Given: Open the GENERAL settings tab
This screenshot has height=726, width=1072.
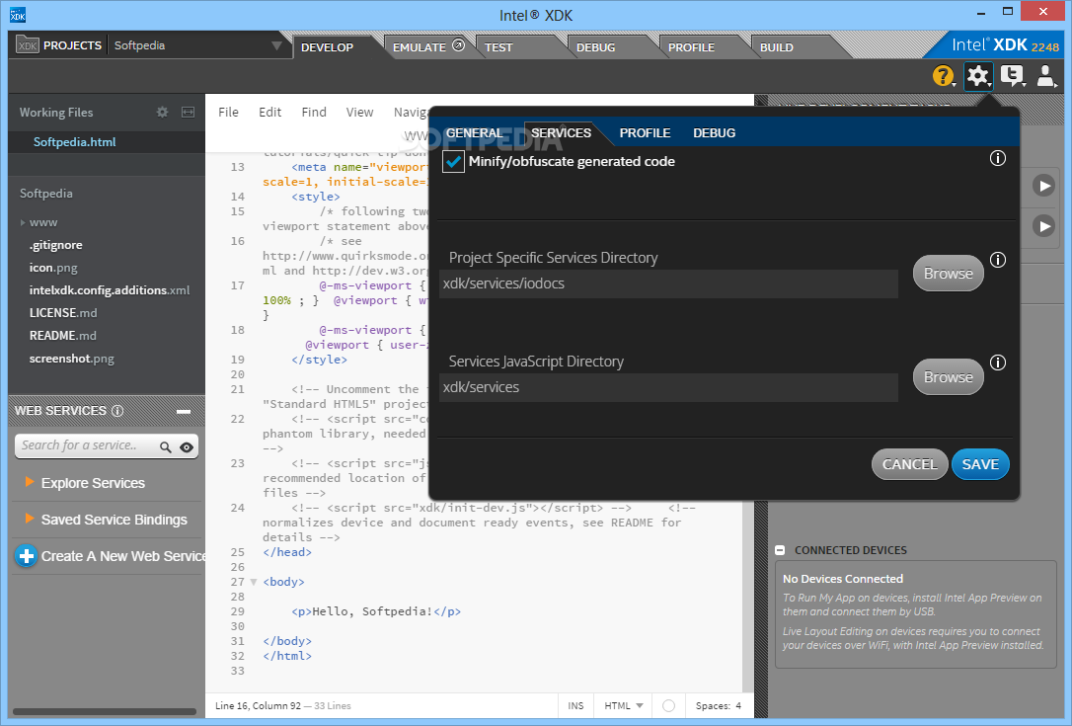Looking at the screenshot, I should point(475,132).
